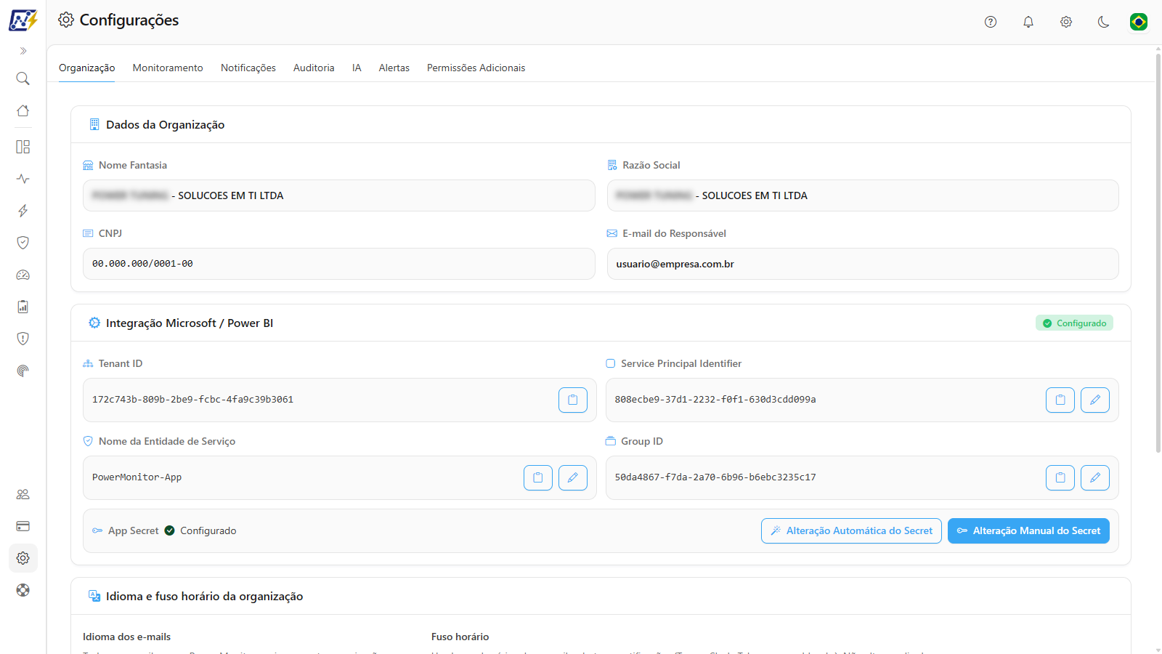Edit the Nome da Entidade de Serviço
The width and height of the screenshot is (1162, 654).
[x=573, y=477]
